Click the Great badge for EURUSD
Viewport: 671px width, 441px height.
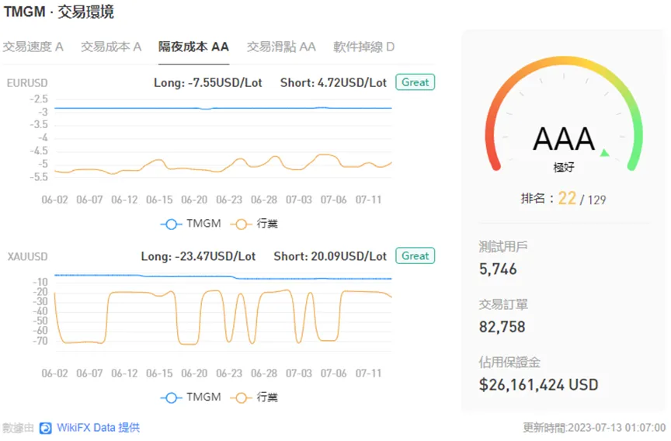415,82
